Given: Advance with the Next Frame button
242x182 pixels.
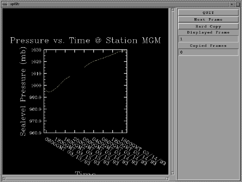Looking at the screenshot, I should point(208,19).
